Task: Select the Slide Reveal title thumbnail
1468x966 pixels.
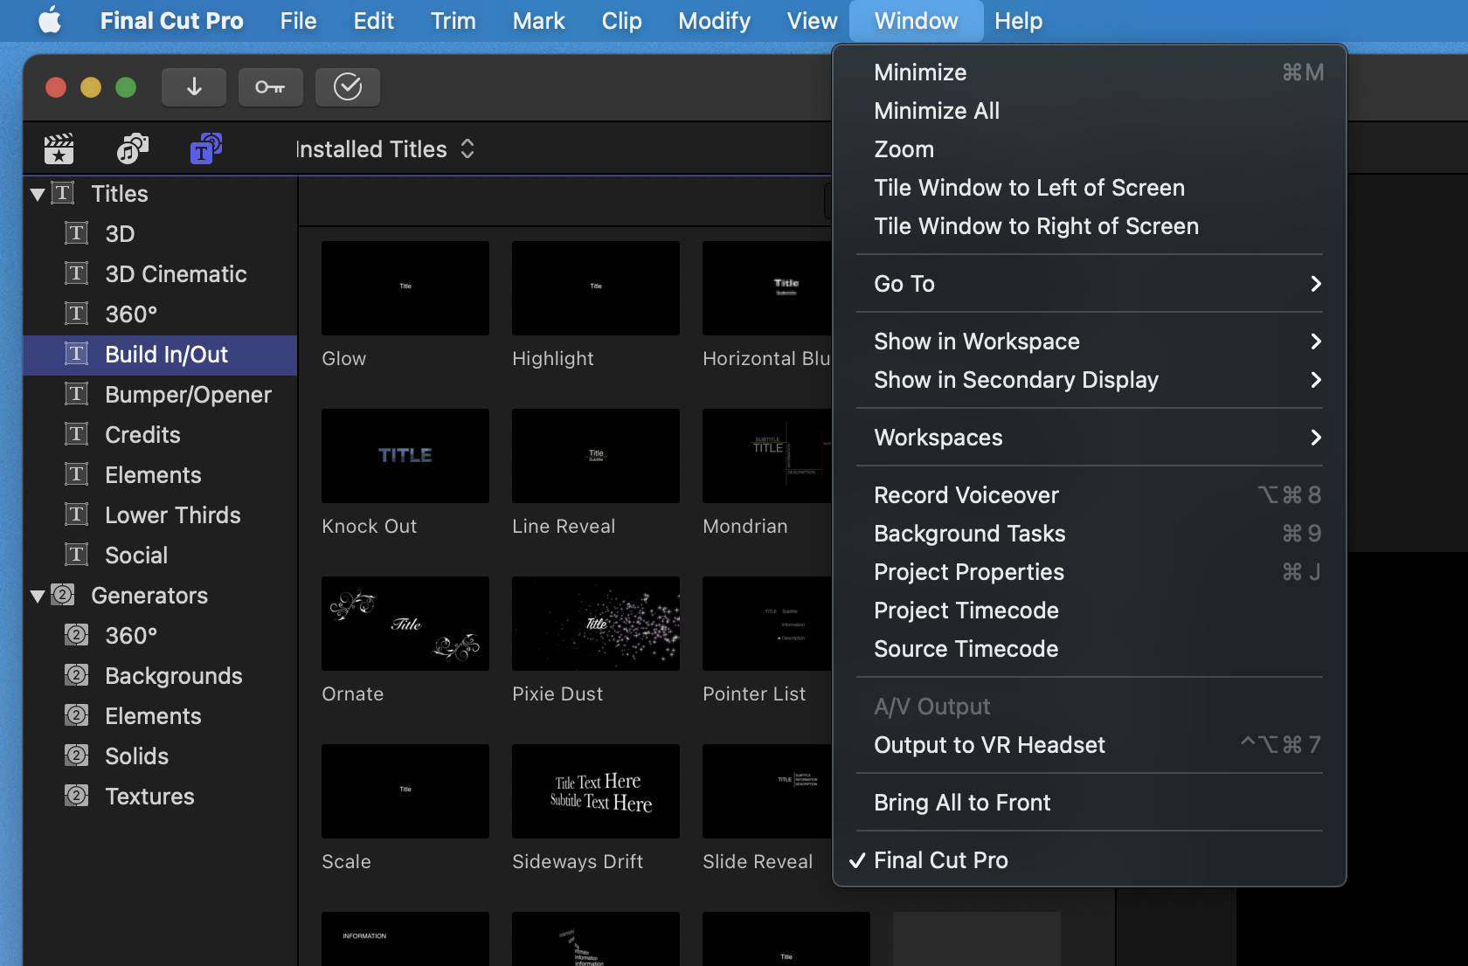Action: pyautogui.click(x=767, y=791)
